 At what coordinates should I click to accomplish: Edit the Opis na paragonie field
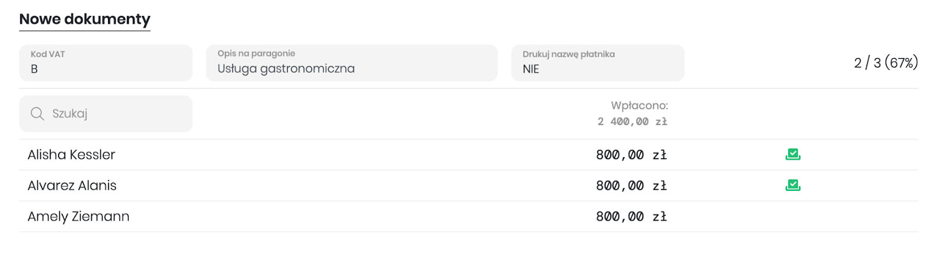[352, 63]
